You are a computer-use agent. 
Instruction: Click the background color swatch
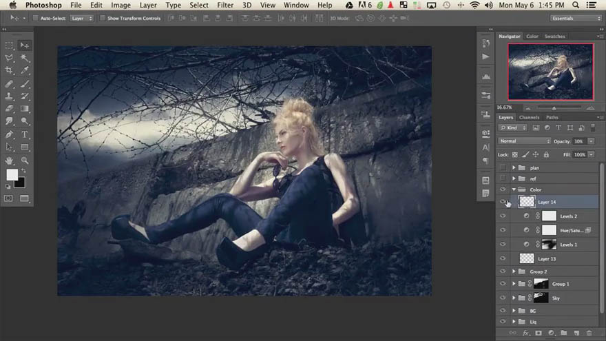(x=21, y=183)
